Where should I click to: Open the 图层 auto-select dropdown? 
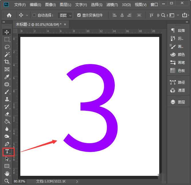point(66,15)
